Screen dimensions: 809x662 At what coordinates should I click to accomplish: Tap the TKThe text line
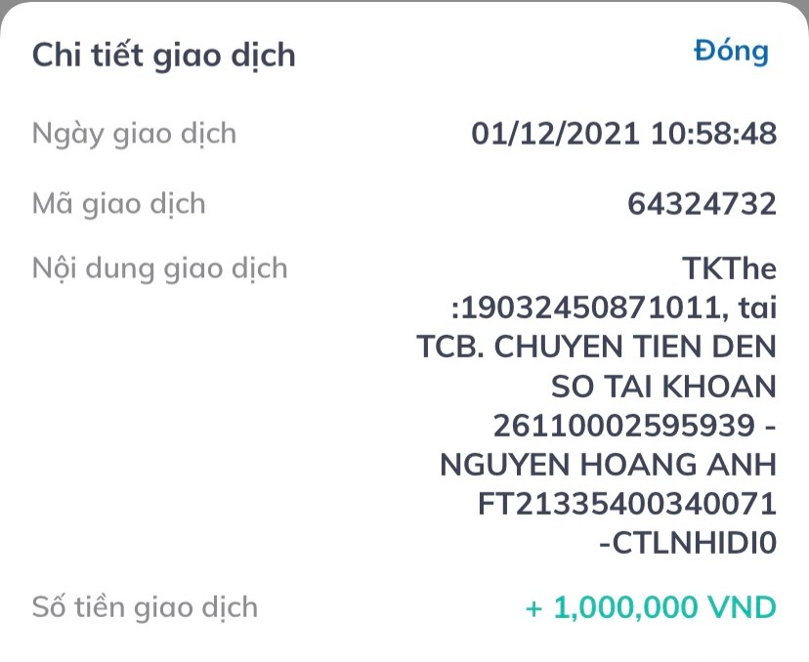pos(727,268)
